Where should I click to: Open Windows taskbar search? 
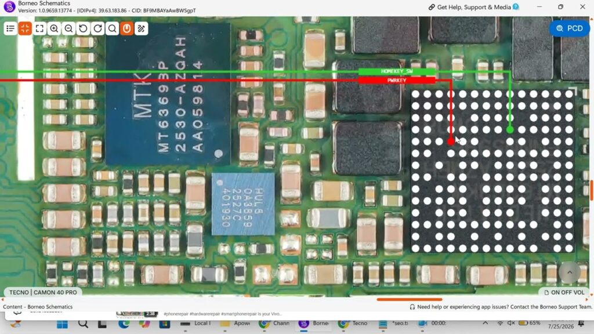click(x=83, y=324)
